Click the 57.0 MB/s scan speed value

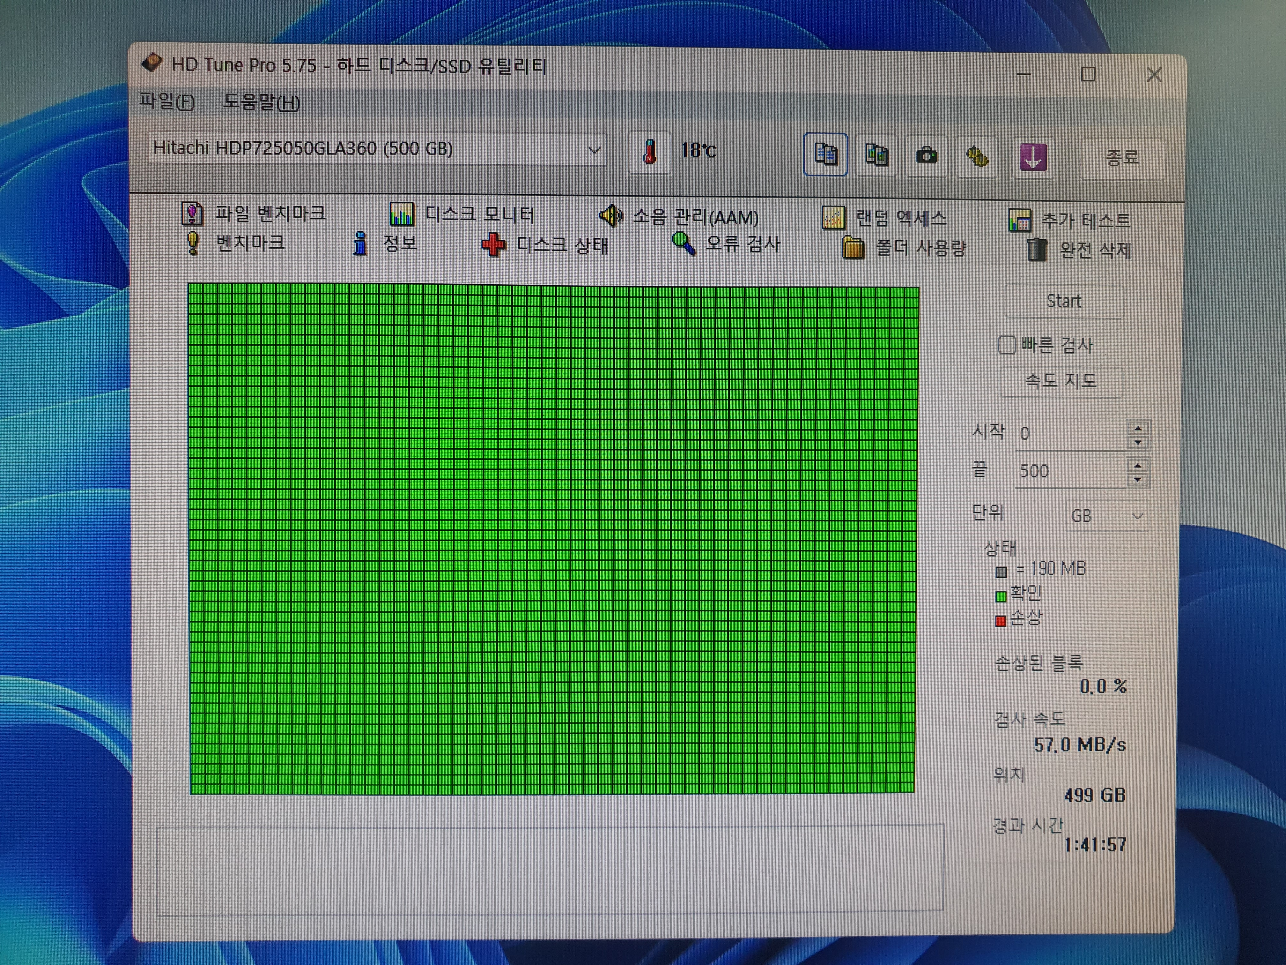click(1080, 744)
